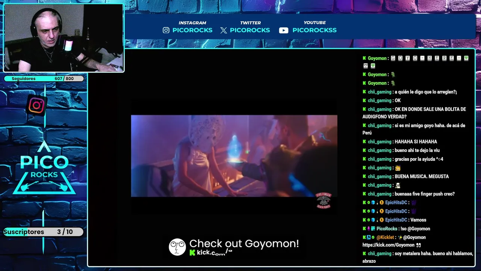Viewport: 481px width, 271px height.
Task: Click the PICOROCKSS YouTube handle
Action: (x=315, y=30)
